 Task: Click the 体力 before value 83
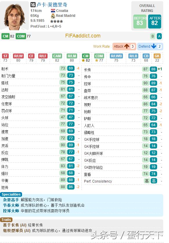(63, 166)
